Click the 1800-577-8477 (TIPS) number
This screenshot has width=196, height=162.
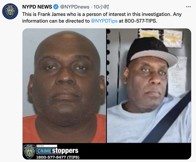(x=58, y=157)
